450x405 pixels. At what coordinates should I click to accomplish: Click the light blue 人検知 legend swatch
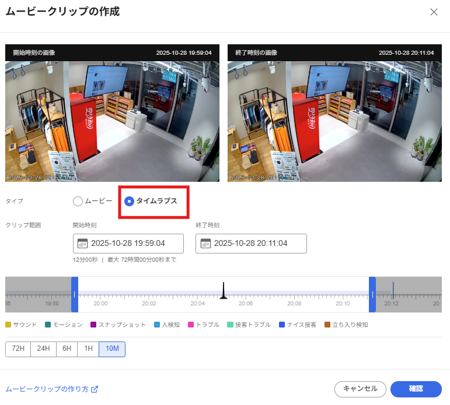(x=157, y=325)
